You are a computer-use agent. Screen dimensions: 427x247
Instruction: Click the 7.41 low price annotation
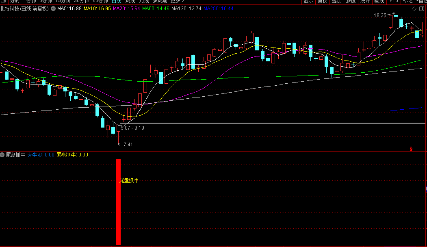tap(128, 145)
